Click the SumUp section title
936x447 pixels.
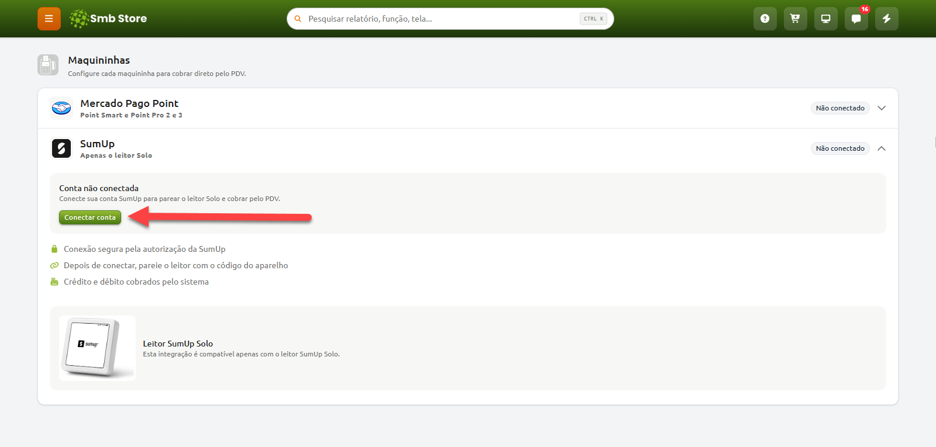click(x=97, y=144)
